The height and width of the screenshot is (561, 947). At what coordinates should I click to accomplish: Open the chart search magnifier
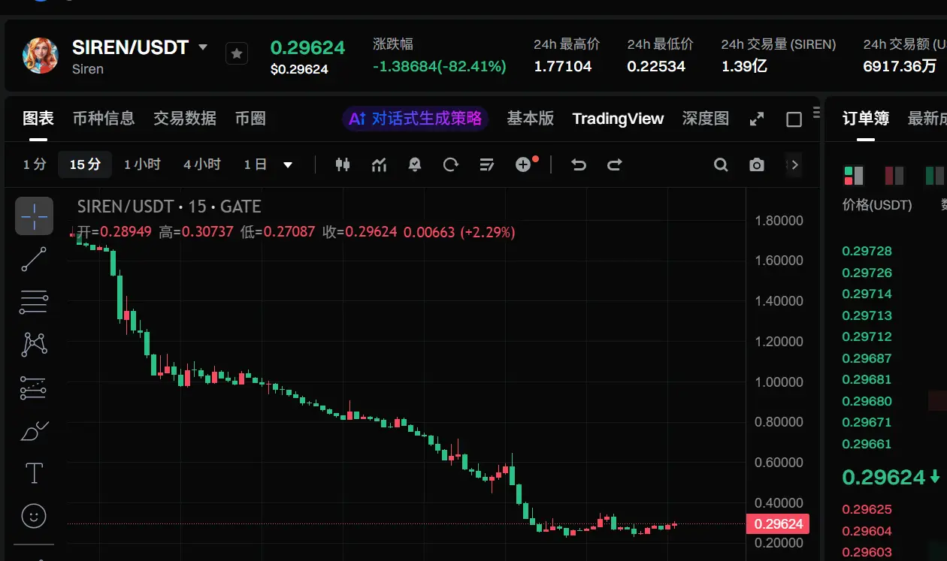[x=721, y=164]
